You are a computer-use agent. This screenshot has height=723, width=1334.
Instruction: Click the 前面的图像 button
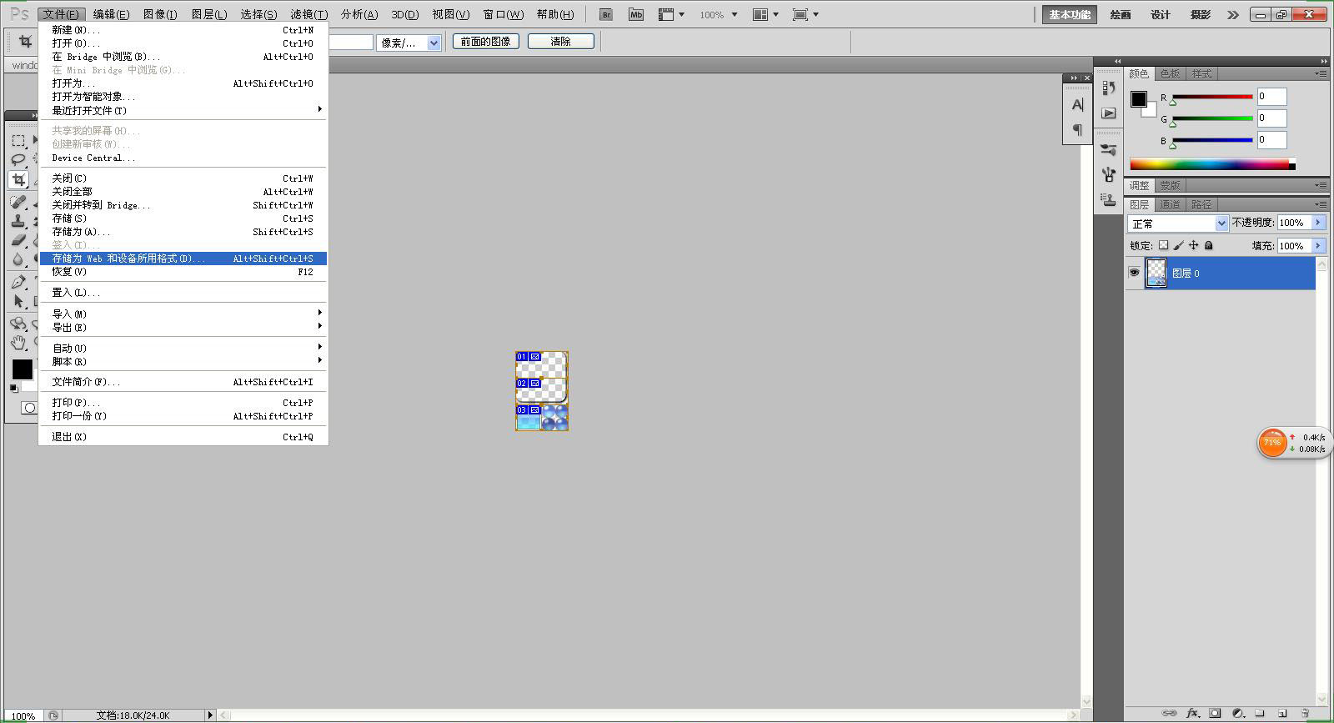click(x=486, y=41)
